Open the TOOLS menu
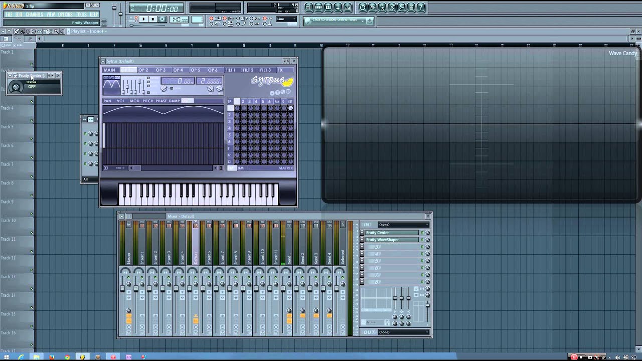Image resolution: width=642 pixels, height=361 pixels. click(x=81, y=14)
